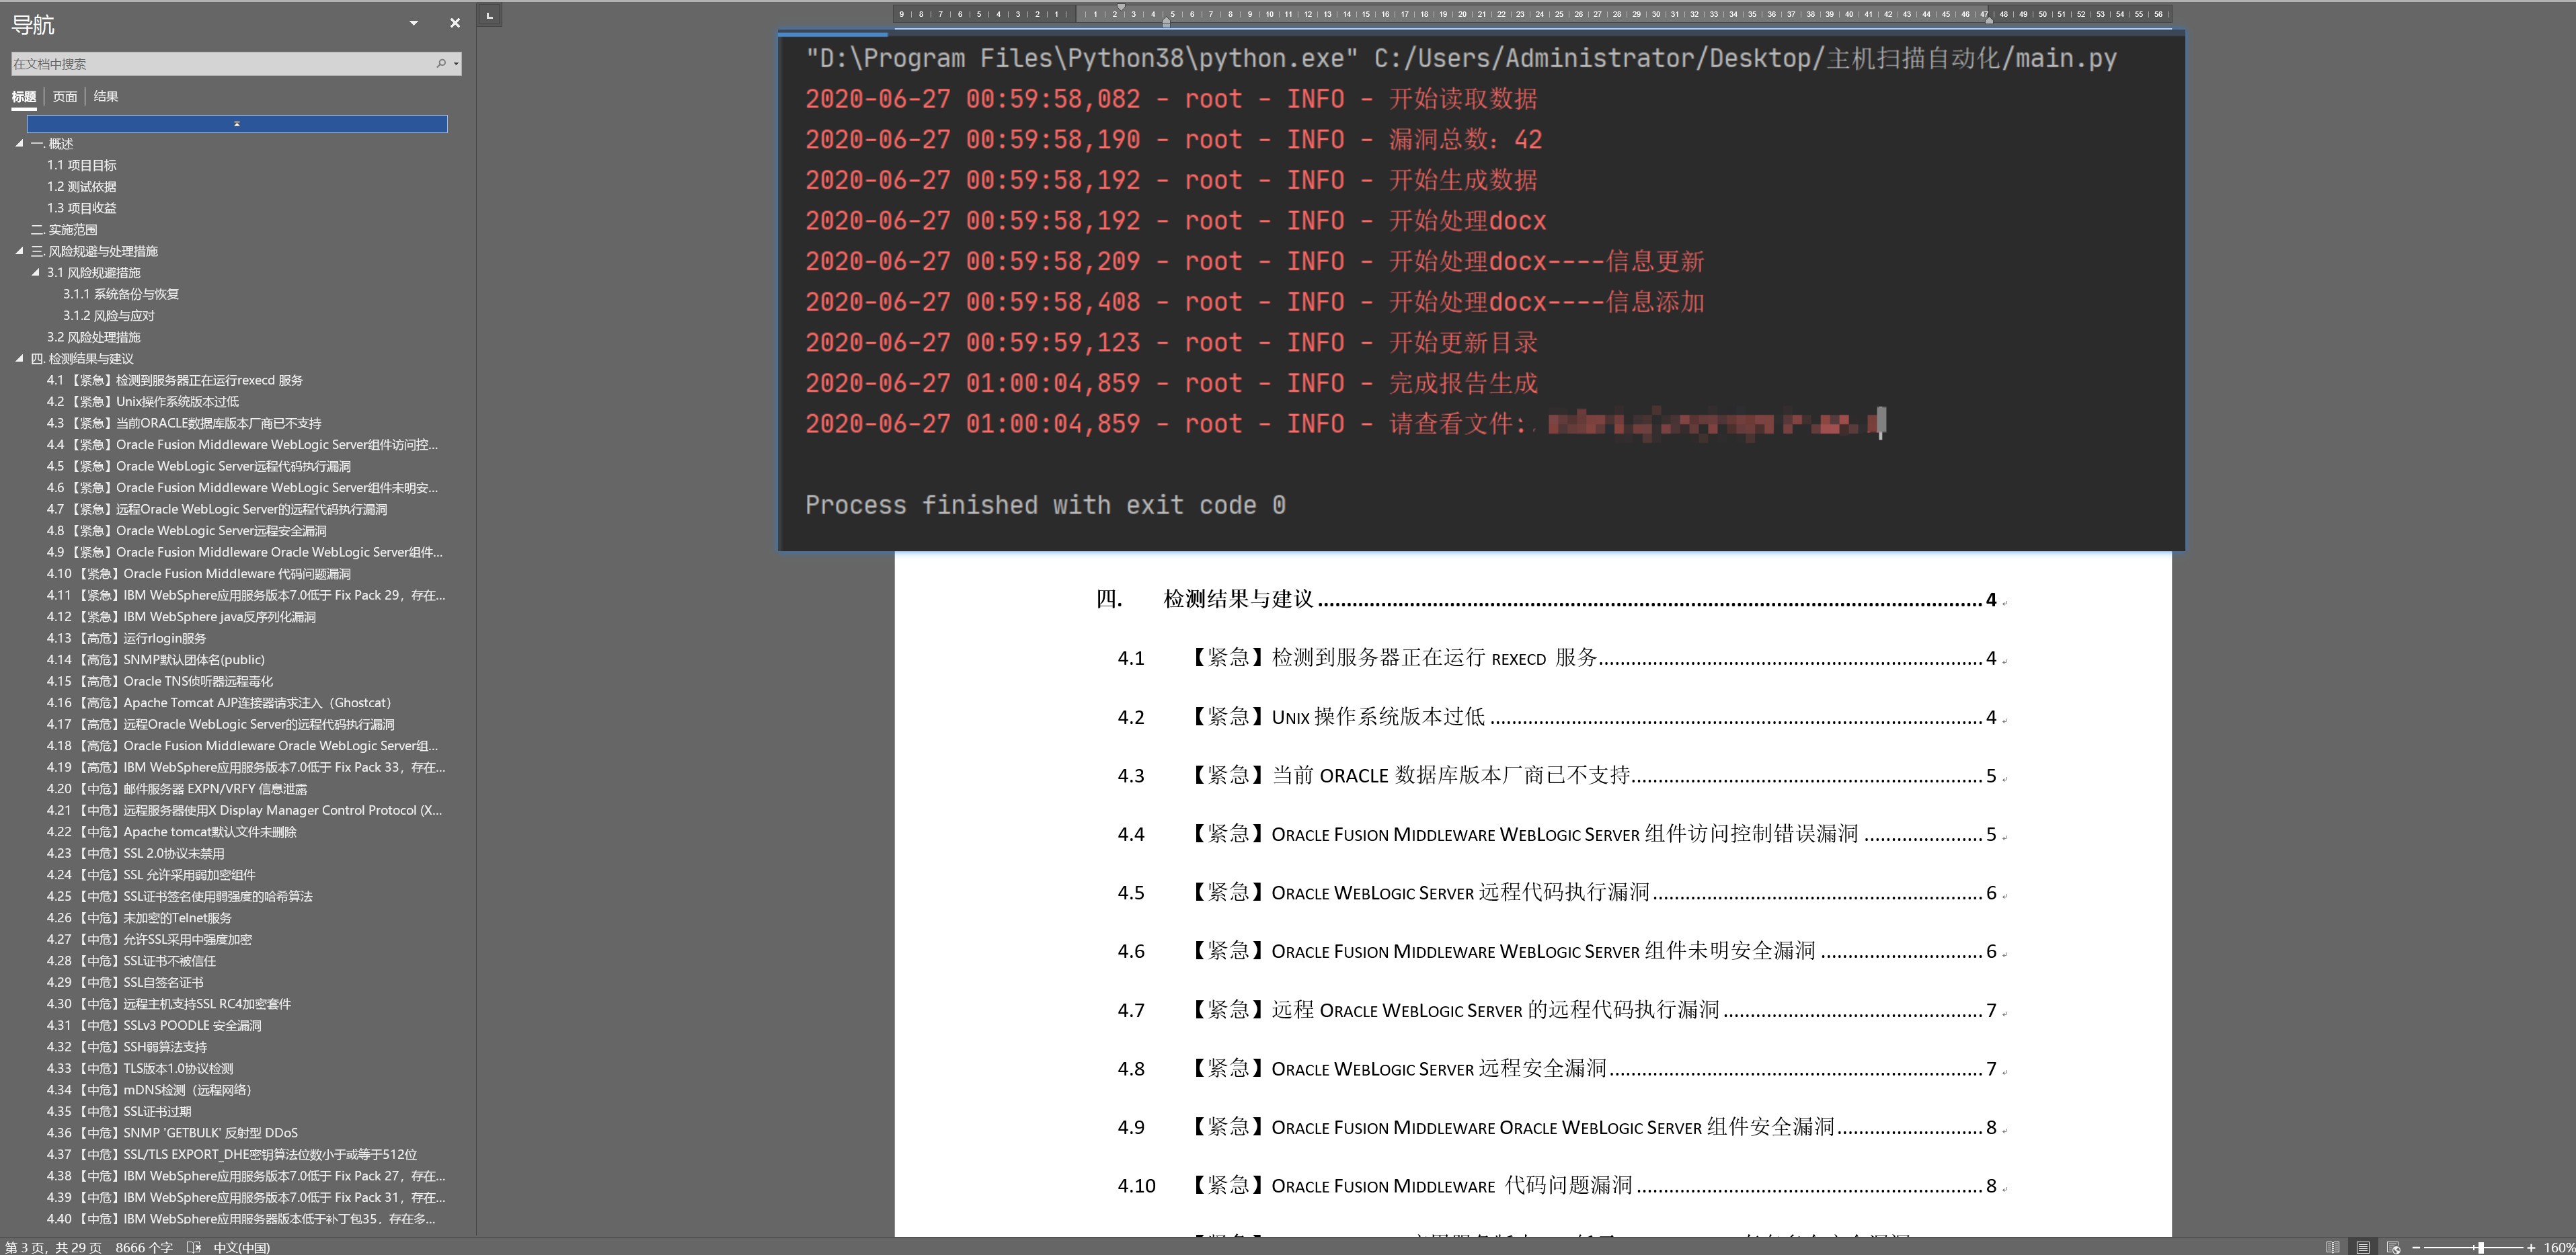Go to heading 4.29 SSL自签名证书
The width and height of the screenshot is (2576, 1255).
(125, 983)
